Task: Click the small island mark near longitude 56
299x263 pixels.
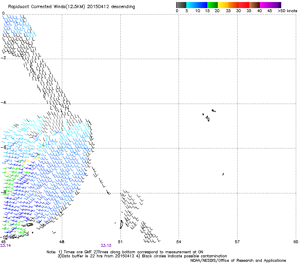Action: tap(223, 174)
